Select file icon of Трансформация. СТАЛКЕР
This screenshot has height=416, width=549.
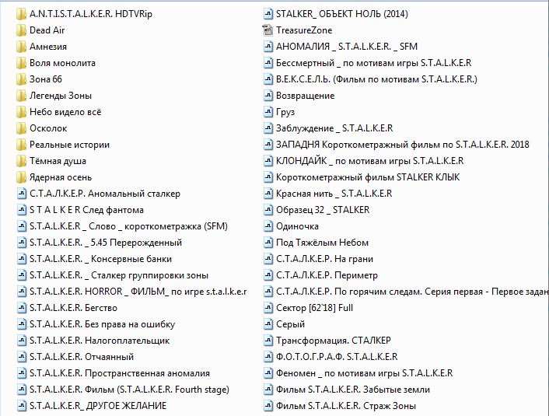[268, 341]
